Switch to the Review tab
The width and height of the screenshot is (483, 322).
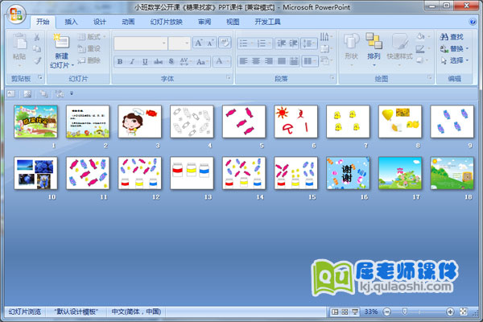tap(204, 22)
